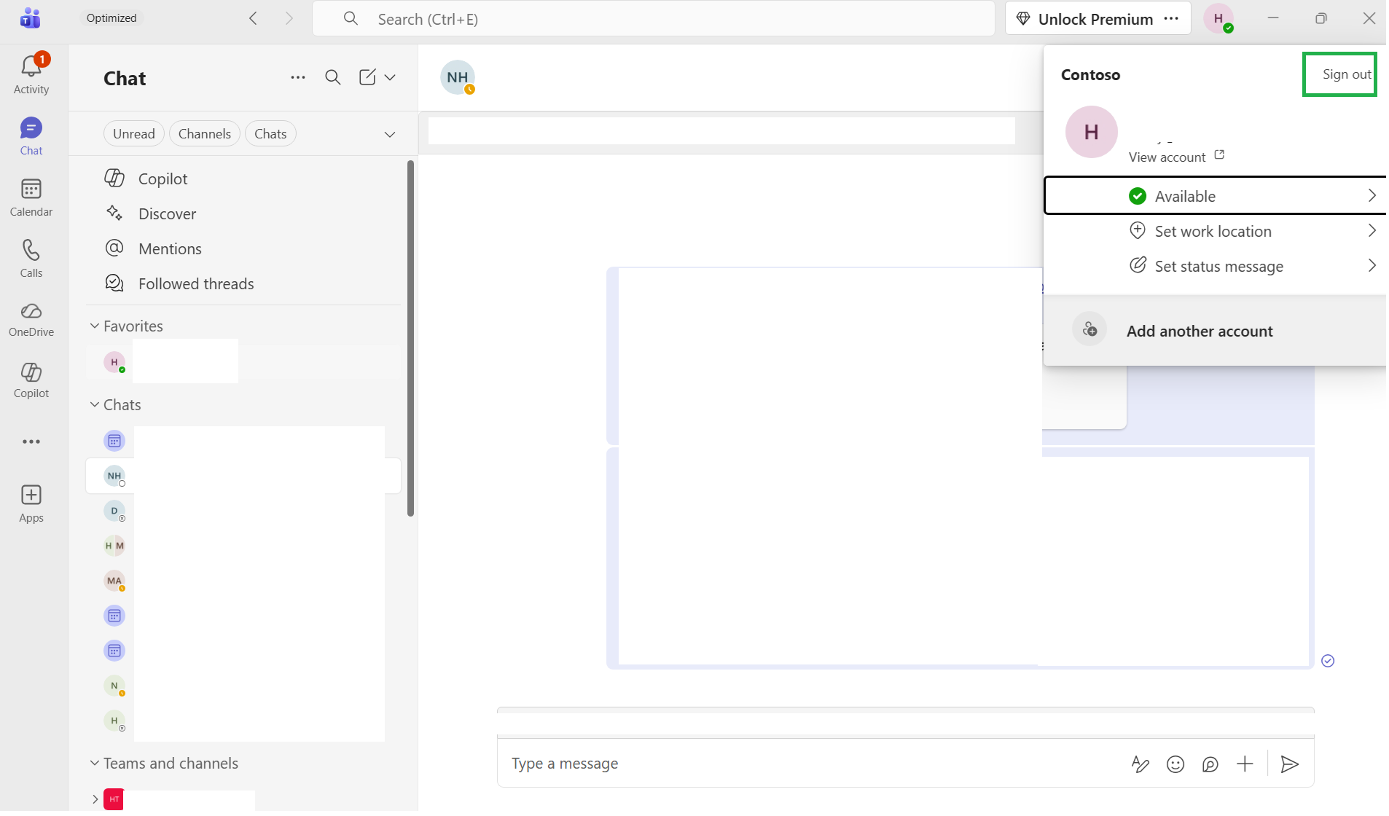Open the Available status submenu
This screenshot has width=1389, height=816.
coord(1216,196)
